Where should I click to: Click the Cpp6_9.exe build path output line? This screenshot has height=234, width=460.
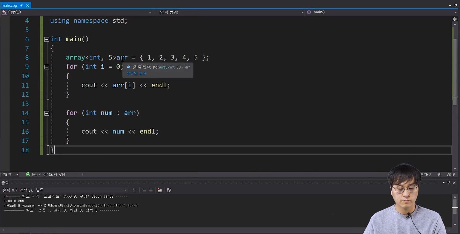[71, 206]
